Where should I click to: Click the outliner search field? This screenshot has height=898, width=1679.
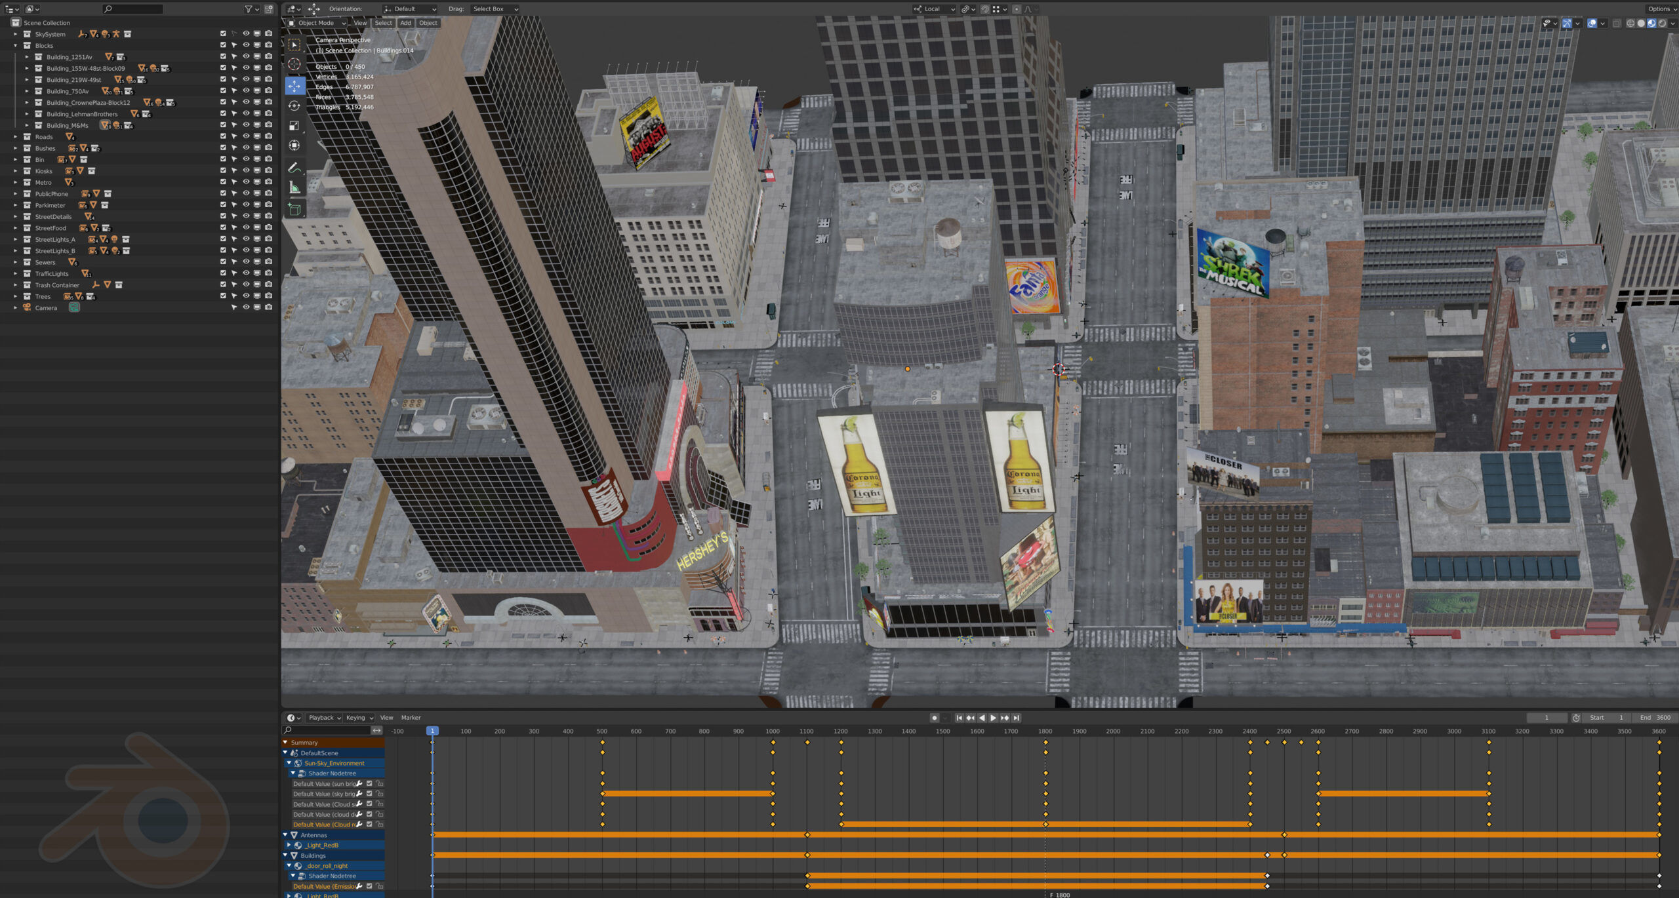(x=133, y=9)
